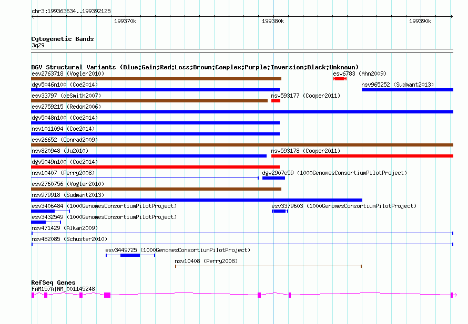Click the red nsv593178 loss bar

[362, 156]
